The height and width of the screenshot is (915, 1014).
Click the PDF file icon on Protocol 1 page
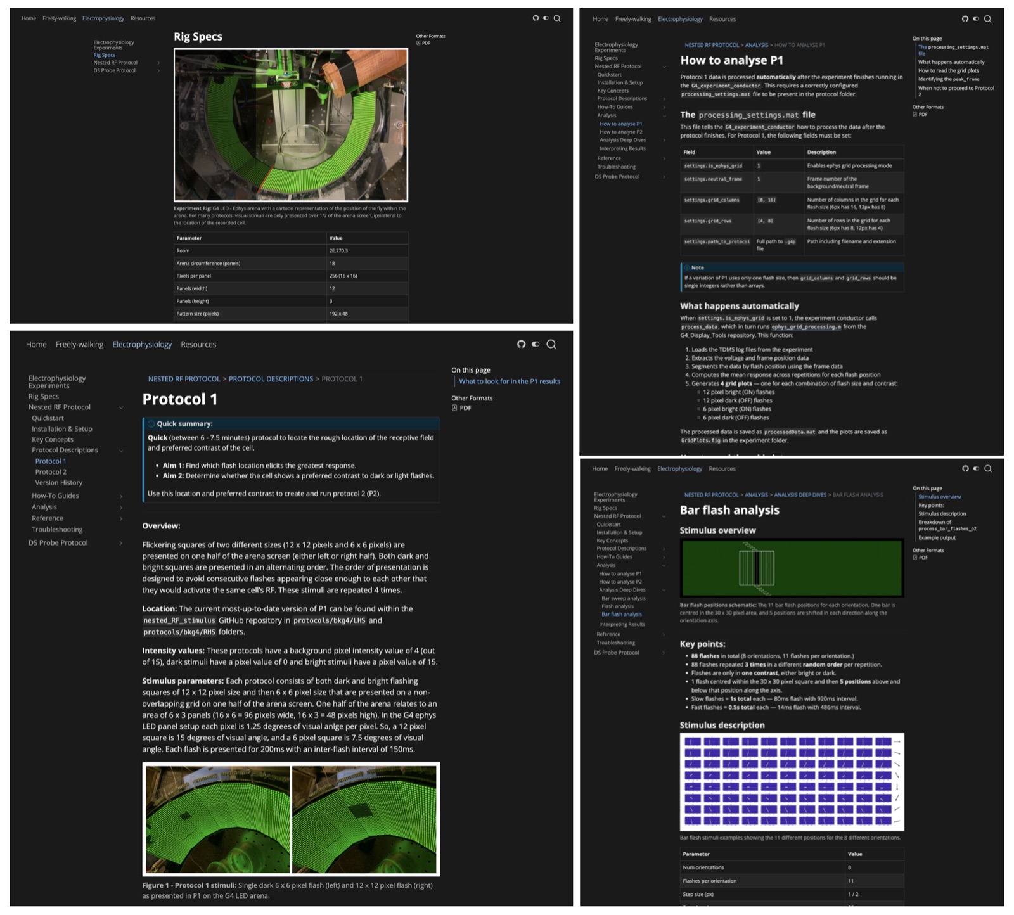tap(454, 408)
